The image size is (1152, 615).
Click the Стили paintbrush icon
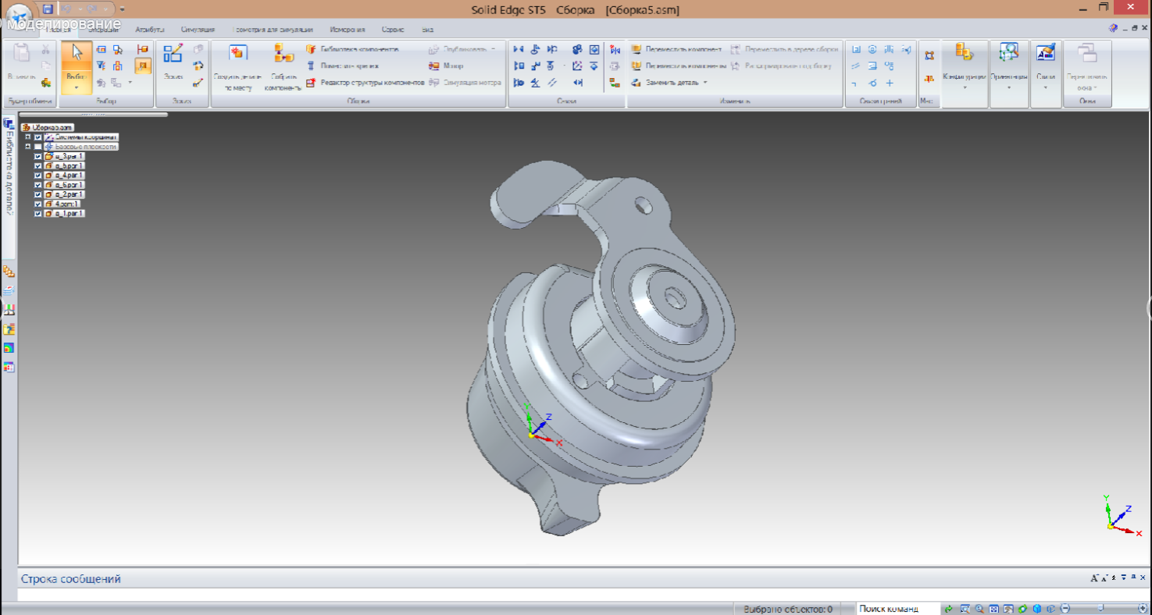pos(1045,53)
